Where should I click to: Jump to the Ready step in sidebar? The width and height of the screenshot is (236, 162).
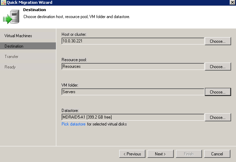[10, 67]
